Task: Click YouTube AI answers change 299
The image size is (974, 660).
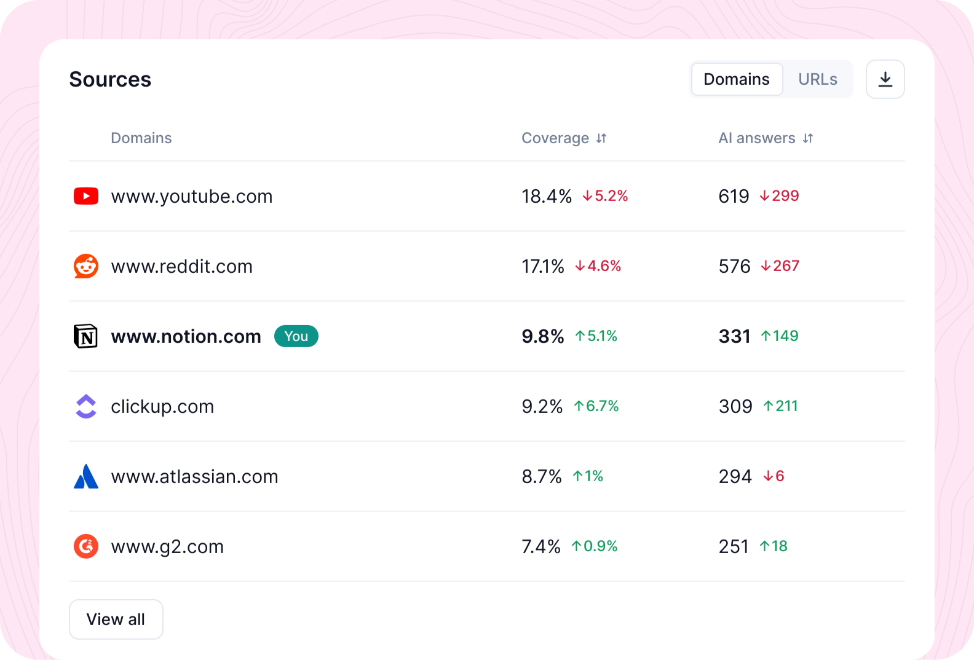Action: [x=779, y=196]
